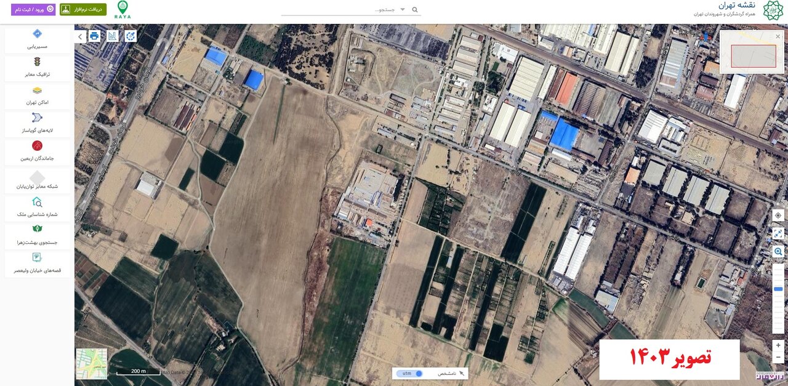This screenshot has height=386, width=788.
Task: Open the ترافیک معابر traffic menu item
Action: [37, 67]
